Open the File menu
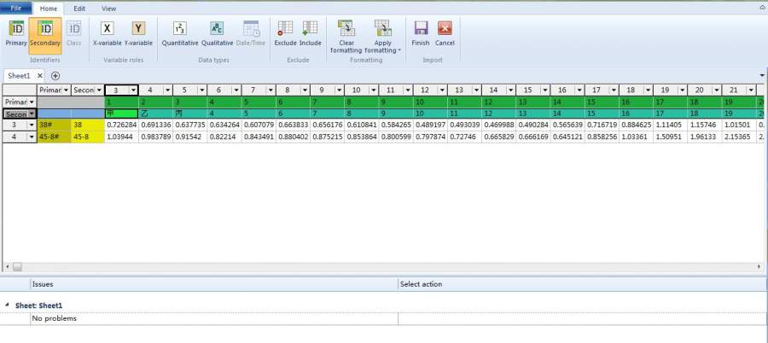 pos(15,9)
